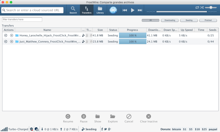Click the Resume button
This screenshot has width=220, height=132.
[x=68, y=118]
